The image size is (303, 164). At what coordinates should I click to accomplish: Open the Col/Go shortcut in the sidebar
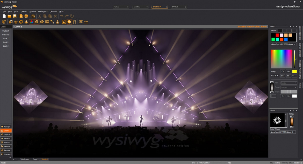pos(6,134)
